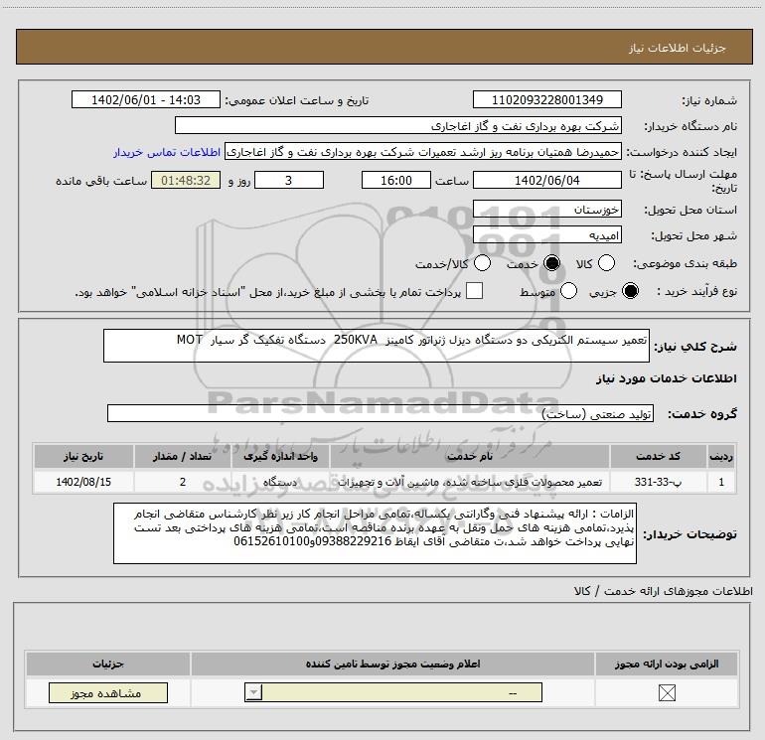
Task: Click the کد خدمت column header
Action: [658, 456]
